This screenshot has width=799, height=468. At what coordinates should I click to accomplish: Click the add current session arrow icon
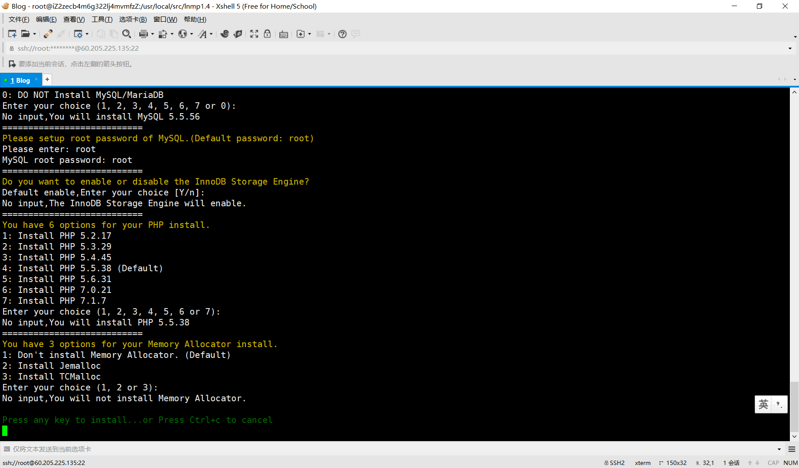pyautogui.click(x=12, y=64)
